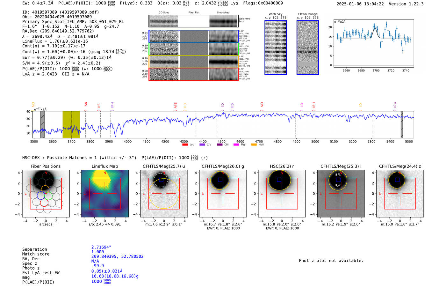Click the red fiber circle in Fiber Positions
Image resolution: width=446 pixels, height=304 pixels.
pos(44,202)
